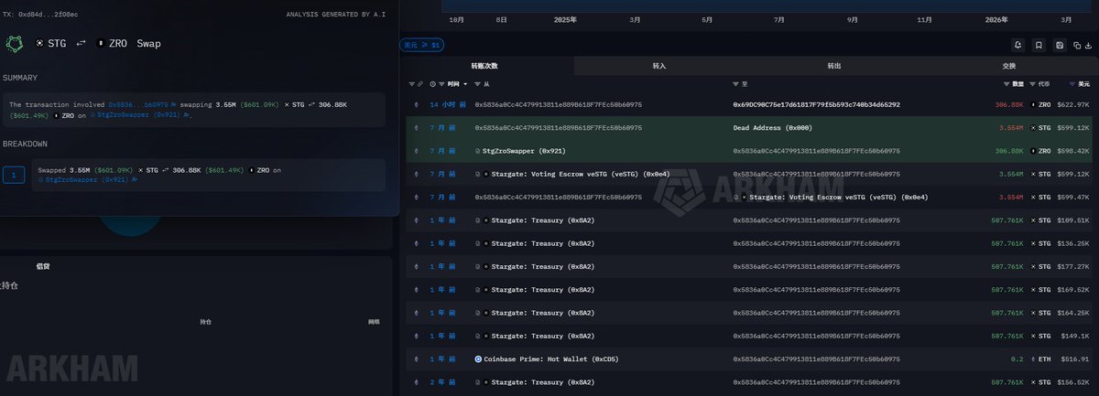Click the 0.2 ETH amount cell
1099x396 pixels.
pos(1017,359)
